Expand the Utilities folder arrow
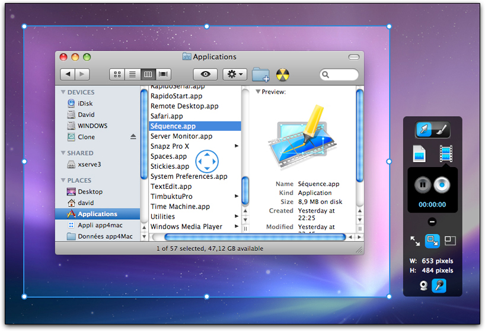The height and width of the screenshot is (331, 485). pyautogui.click(x=237, y=216)
